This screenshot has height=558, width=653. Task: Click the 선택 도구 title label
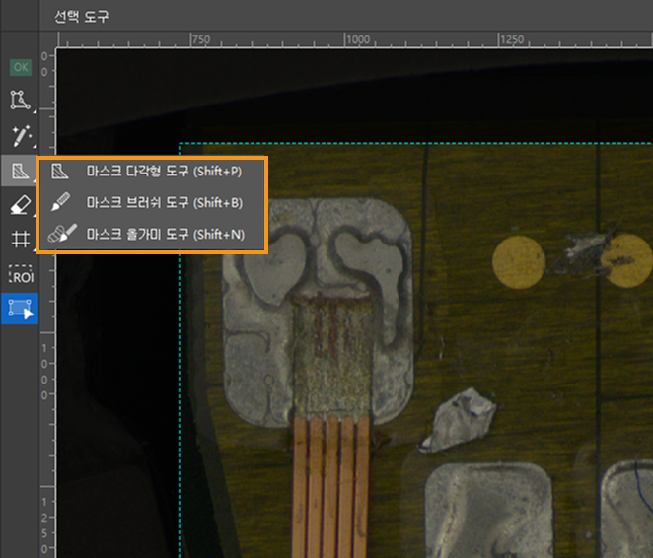[82, 16]
